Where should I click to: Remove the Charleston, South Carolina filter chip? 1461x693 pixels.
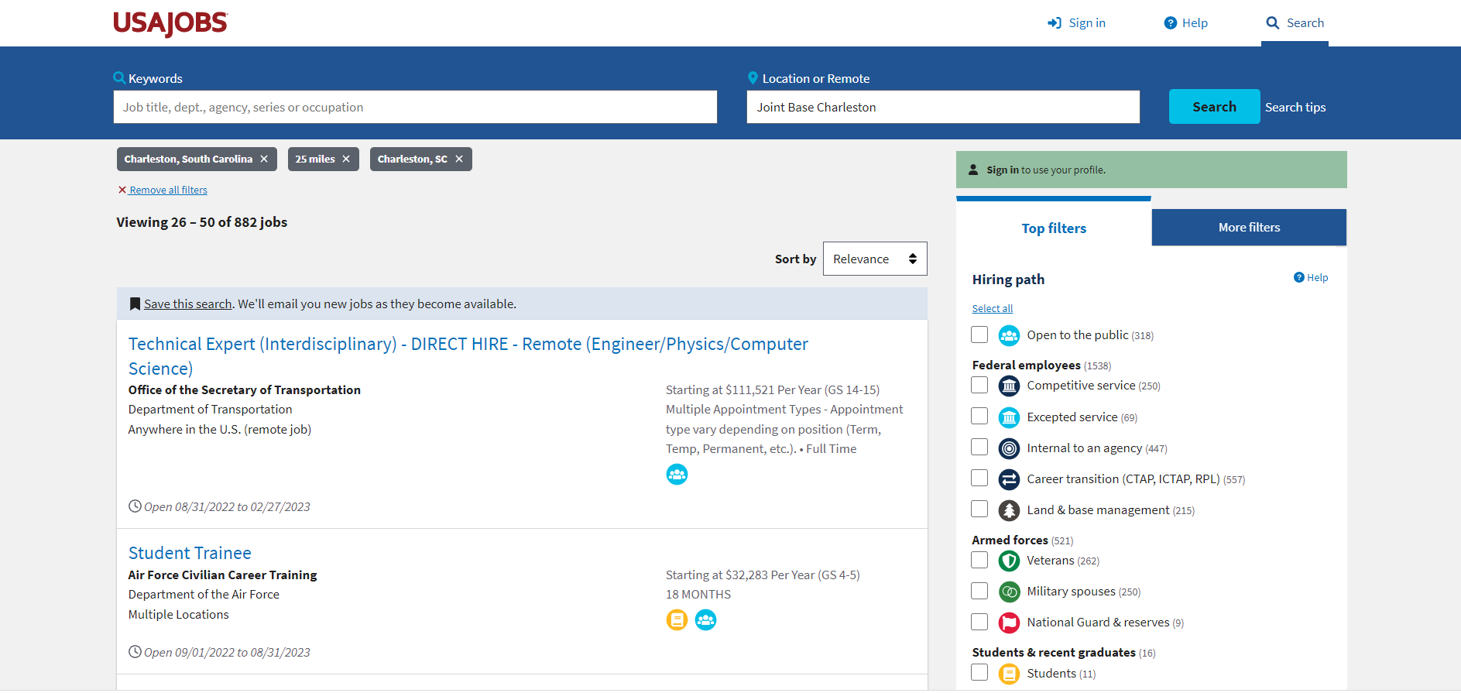pyautogui.click(x=264, y=159)
